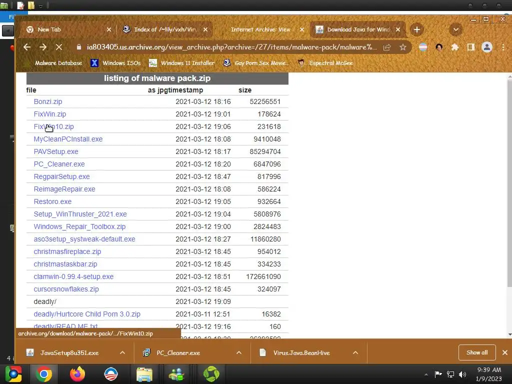Image resolution: width=512 pixels, height=384 pixels.
Task: Close the Download Java tab
Action: click(x=398, y=29)
